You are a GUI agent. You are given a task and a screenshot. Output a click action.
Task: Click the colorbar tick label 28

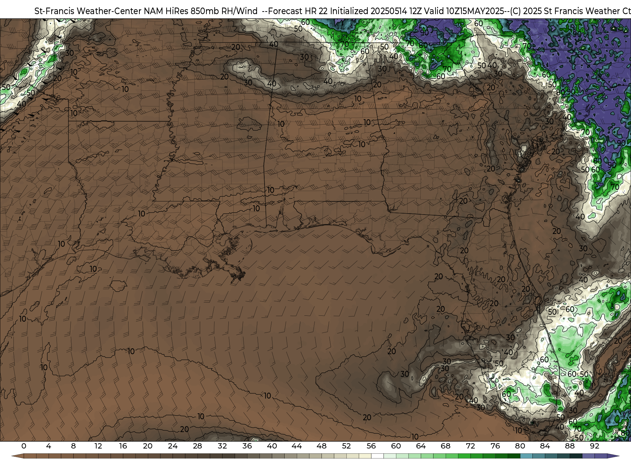[198, 446]
